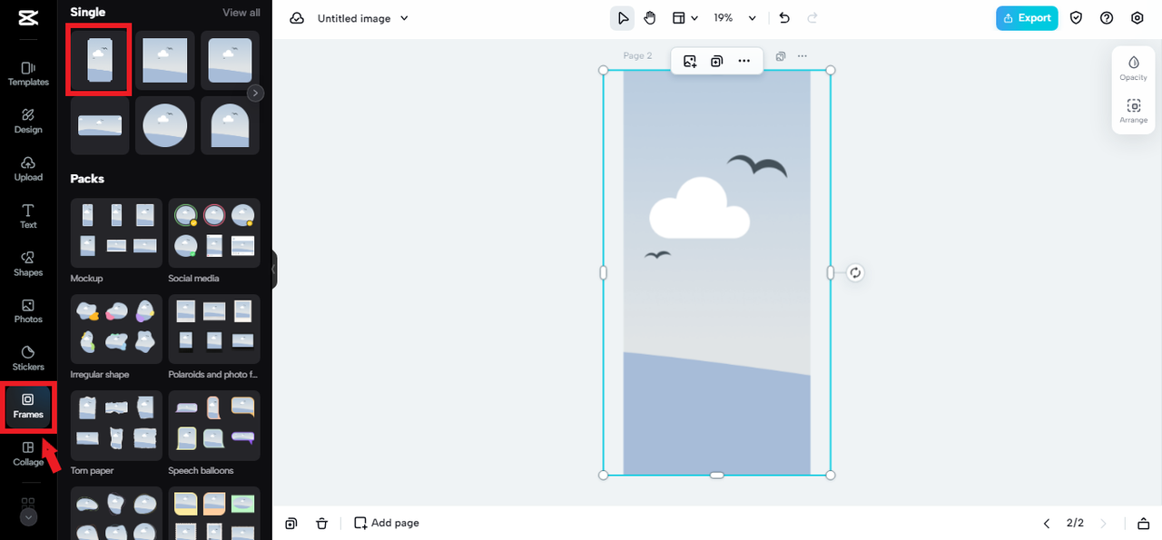The width and height of the screenshot is (1162, 540).
Task: Open the Untitled image title dropdown
Action: (363, 18)
